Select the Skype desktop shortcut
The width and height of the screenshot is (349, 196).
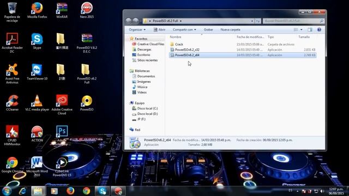(x=37, y=41)
